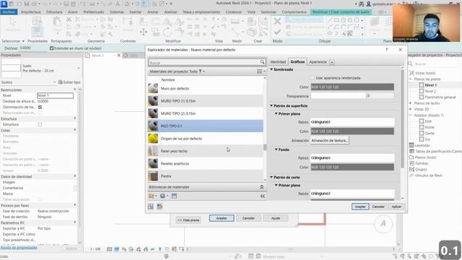
Task: Click the search magnifier icon in material browser
Action: [262, 62]
